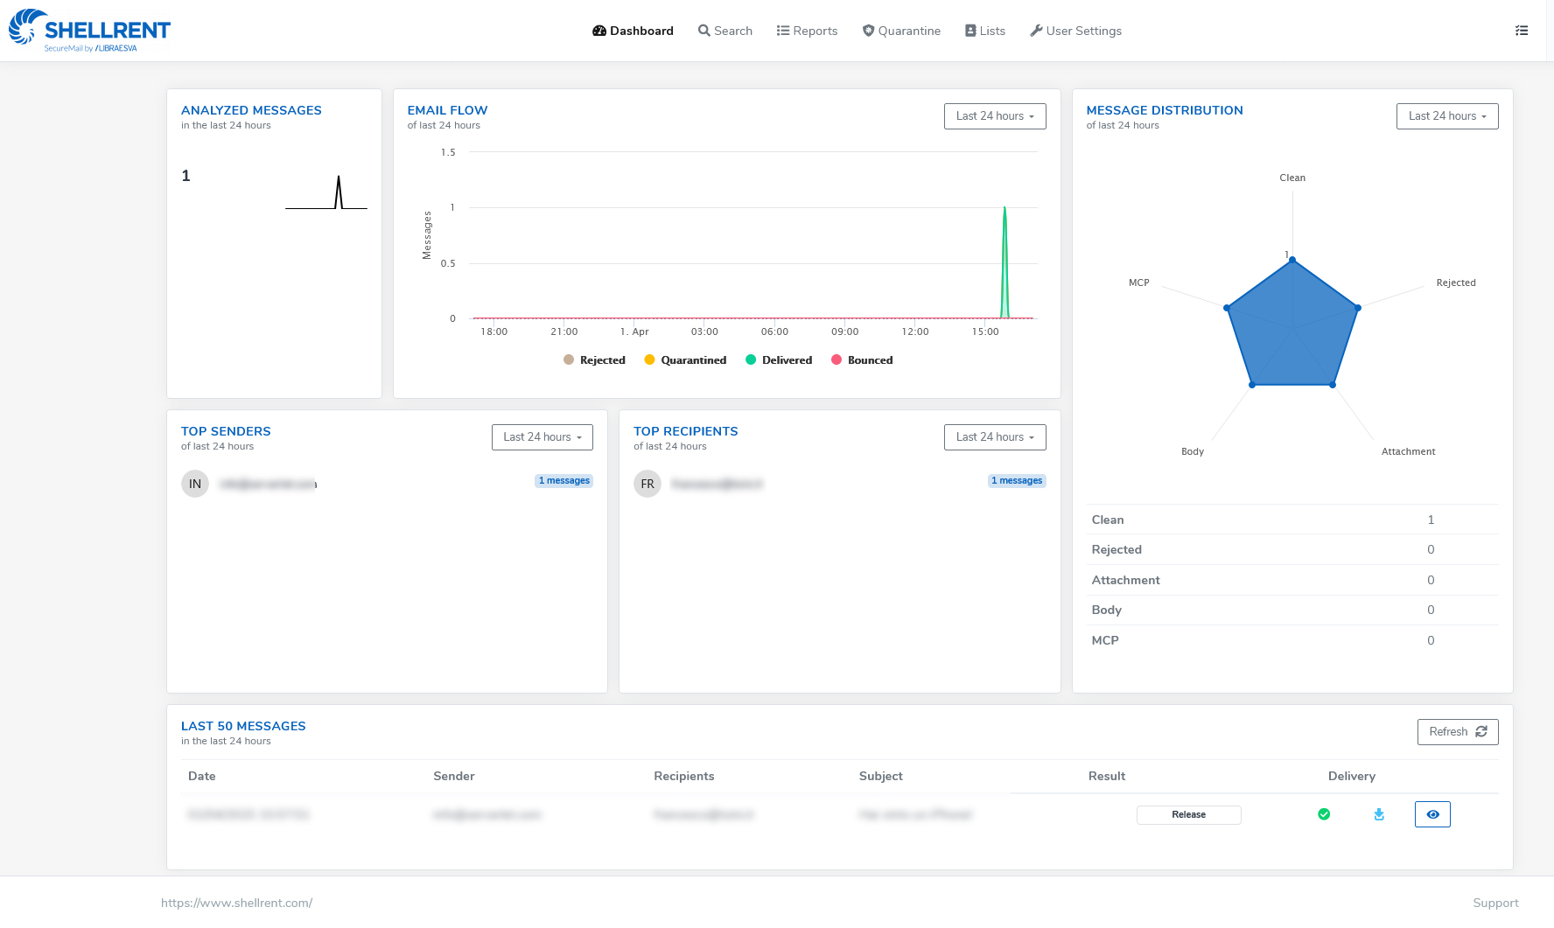View message details via eye icon

point(1432,814)
